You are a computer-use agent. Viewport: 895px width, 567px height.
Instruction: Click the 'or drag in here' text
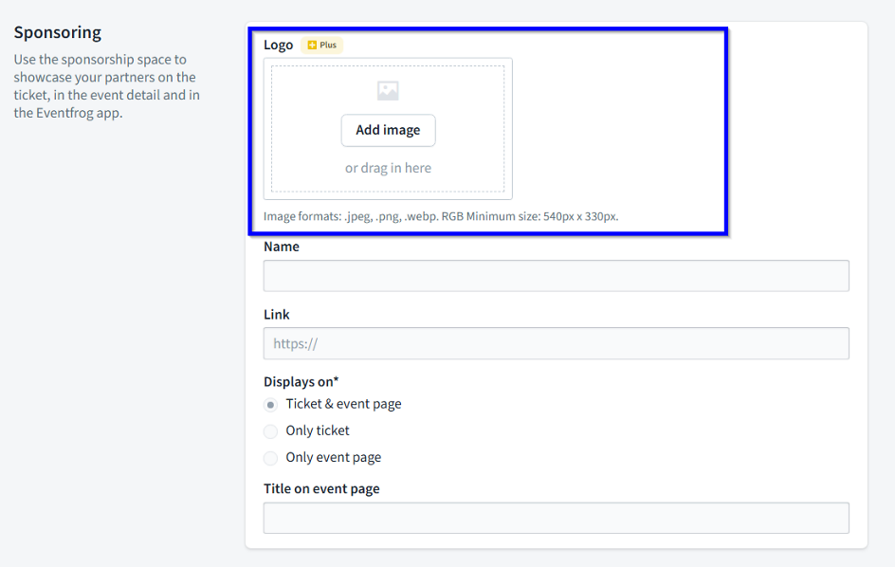(x=388, y=168)
